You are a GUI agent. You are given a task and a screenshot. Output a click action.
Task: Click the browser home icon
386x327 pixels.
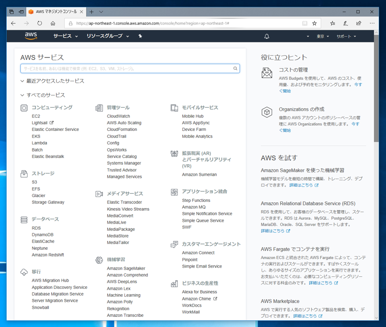[53, 23]
